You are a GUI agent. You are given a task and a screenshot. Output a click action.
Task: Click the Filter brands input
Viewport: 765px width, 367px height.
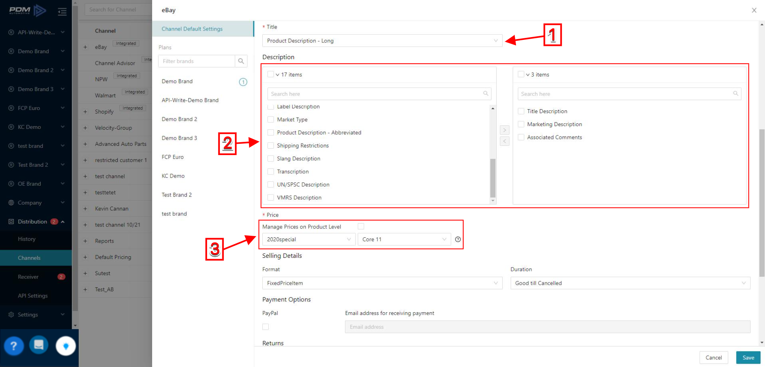[197, 61]
